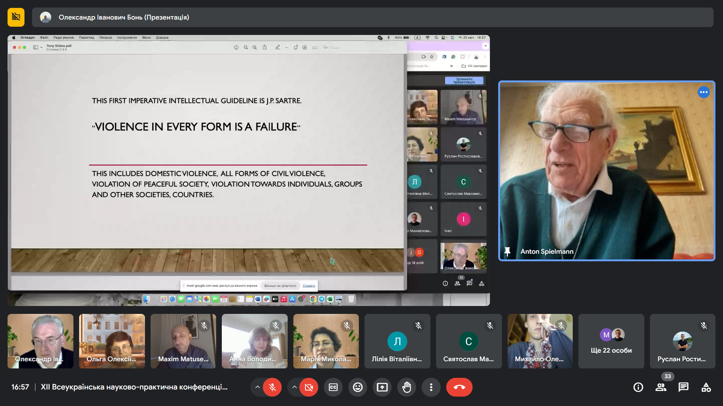Leave the call
Viewport: 723px width, 406px height.
[459, 387]
